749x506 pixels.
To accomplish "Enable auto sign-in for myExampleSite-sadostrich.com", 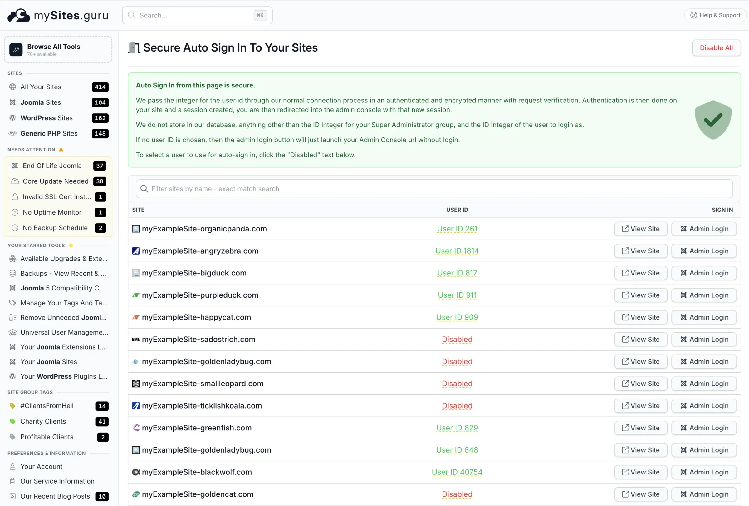I will point(457,339).
